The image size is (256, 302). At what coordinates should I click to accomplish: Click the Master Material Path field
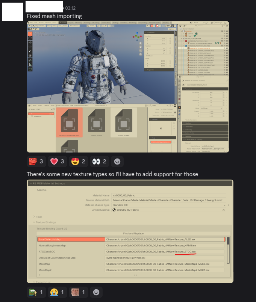point(168,200)
